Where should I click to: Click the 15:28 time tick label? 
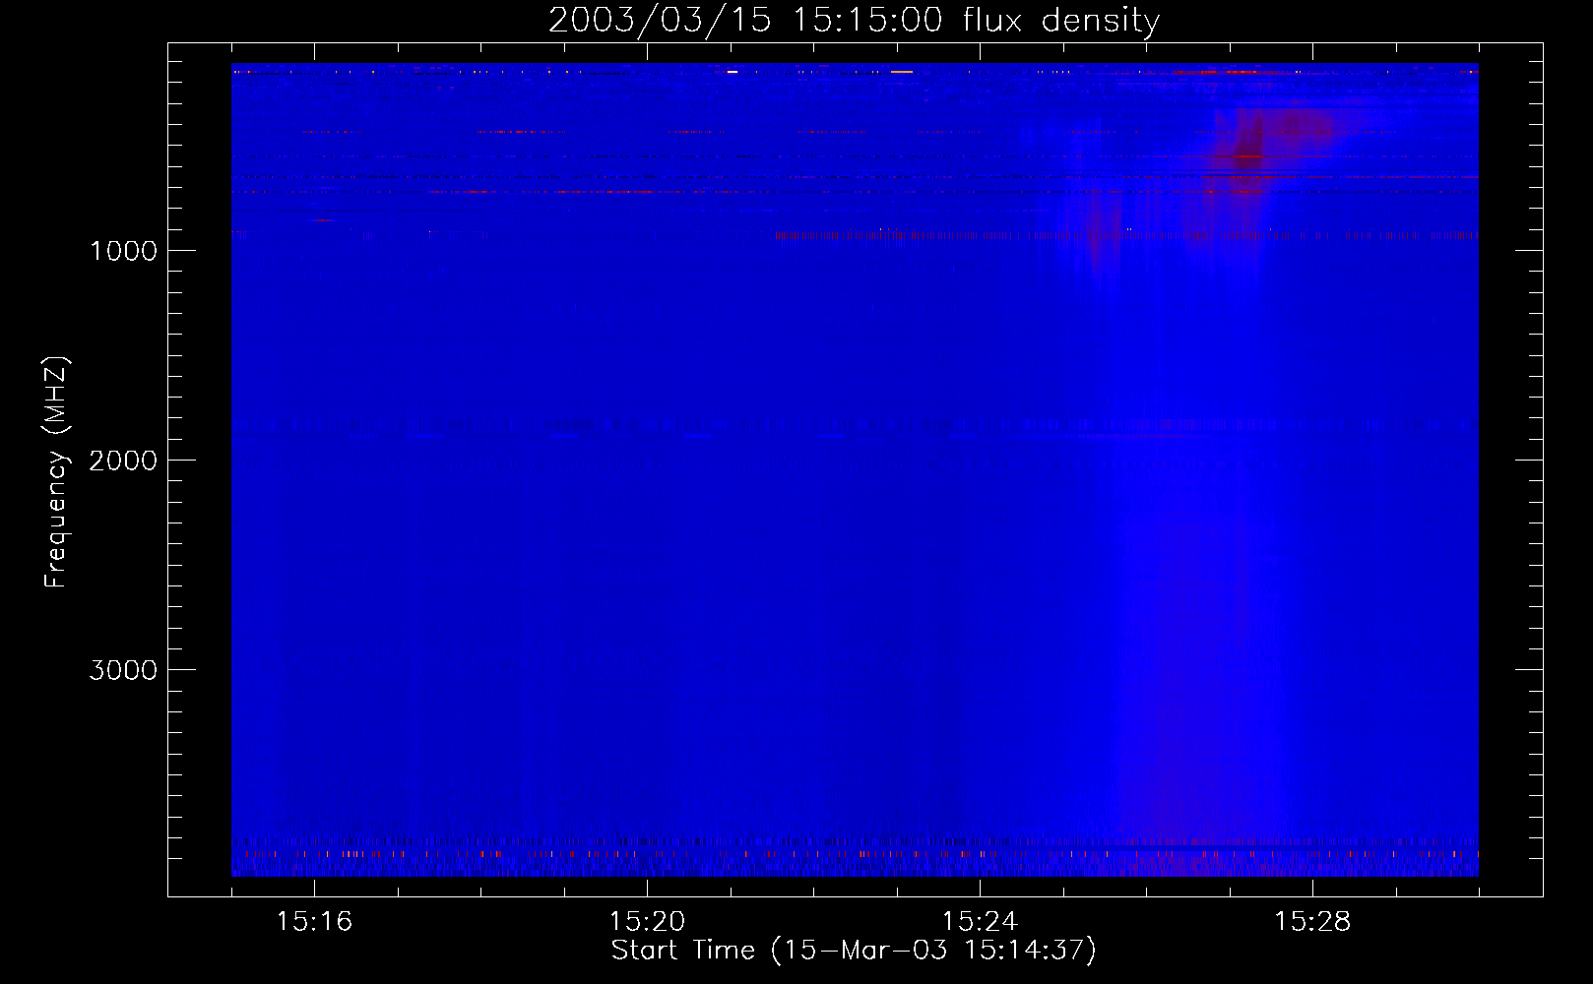pos(1312,921)
